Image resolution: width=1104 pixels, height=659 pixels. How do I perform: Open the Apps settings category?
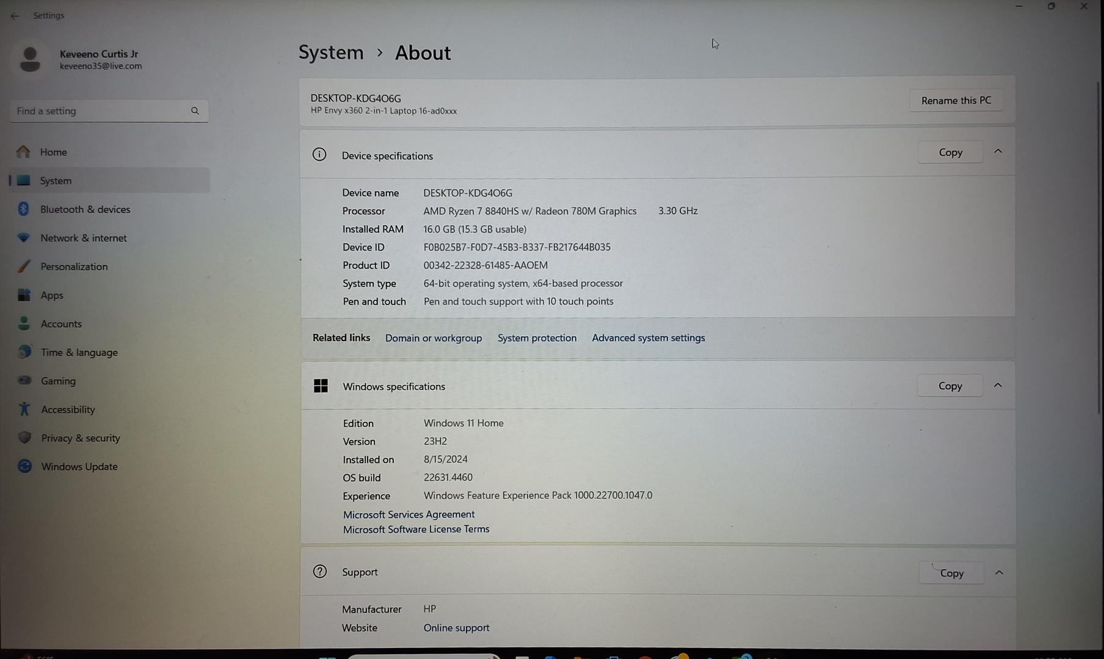pyautogui.click(x=110, y=295)
